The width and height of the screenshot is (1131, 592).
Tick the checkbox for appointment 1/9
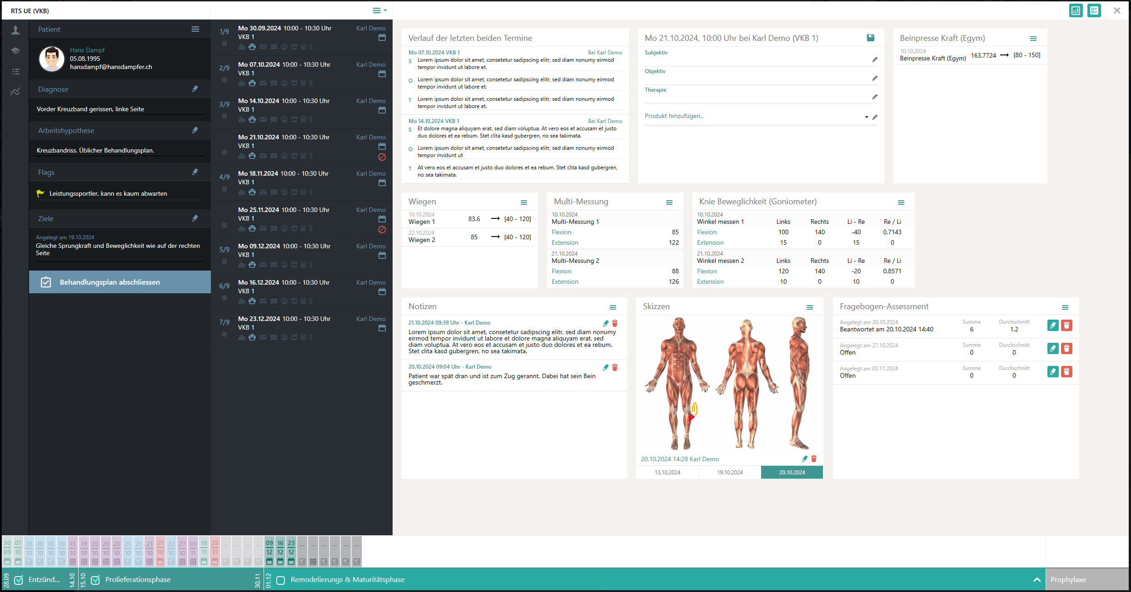[224, 44]
